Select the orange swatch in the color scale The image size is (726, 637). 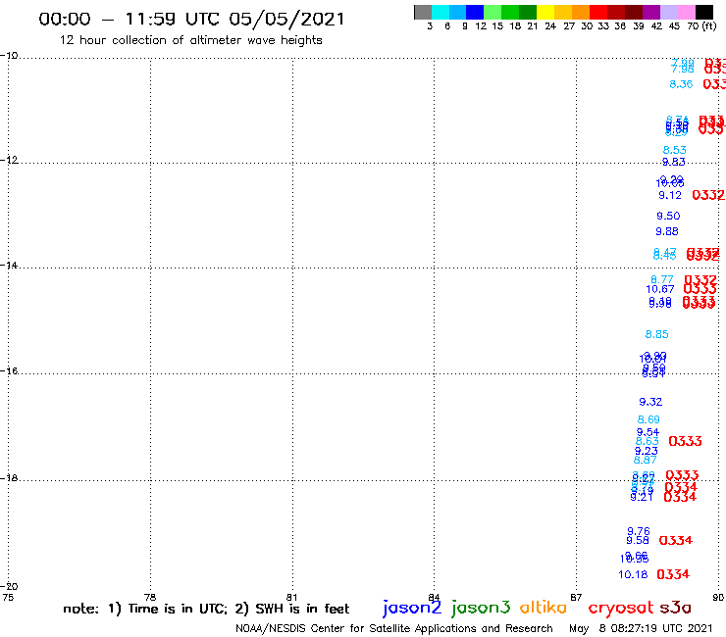(x=581, y=12)
